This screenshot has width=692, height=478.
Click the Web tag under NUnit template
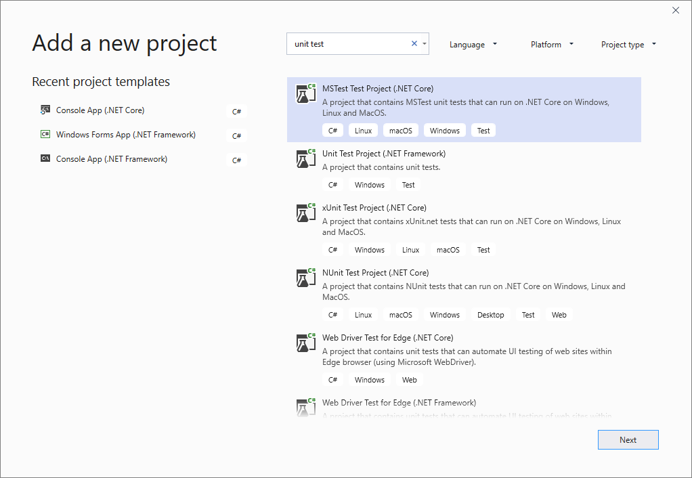pos(559,314)
